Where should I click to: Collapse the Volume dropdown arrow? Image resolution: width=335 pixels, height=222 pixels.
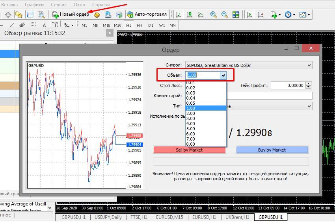coord(223,75)
